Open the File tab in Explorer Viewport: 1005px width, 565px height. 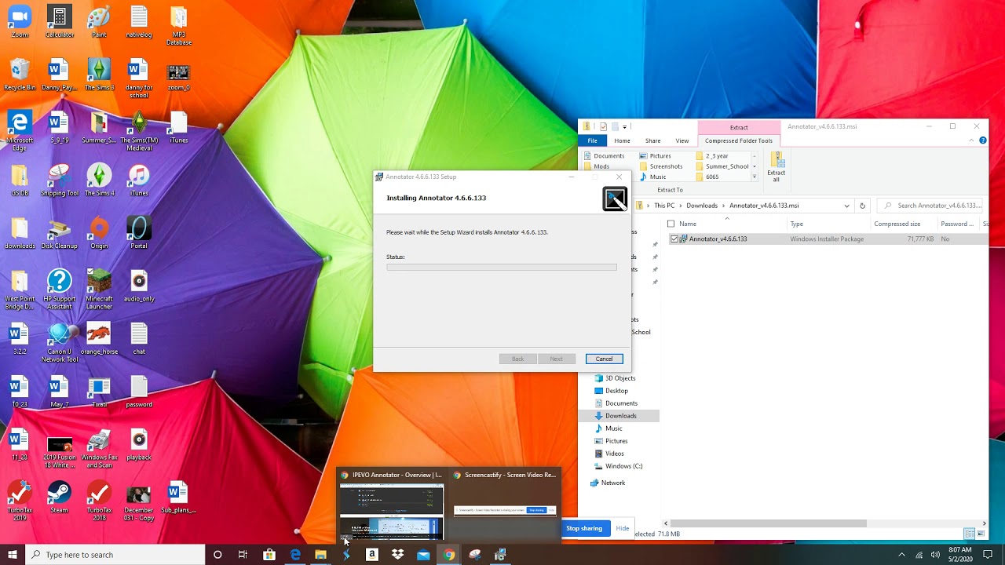click(593, 140)
